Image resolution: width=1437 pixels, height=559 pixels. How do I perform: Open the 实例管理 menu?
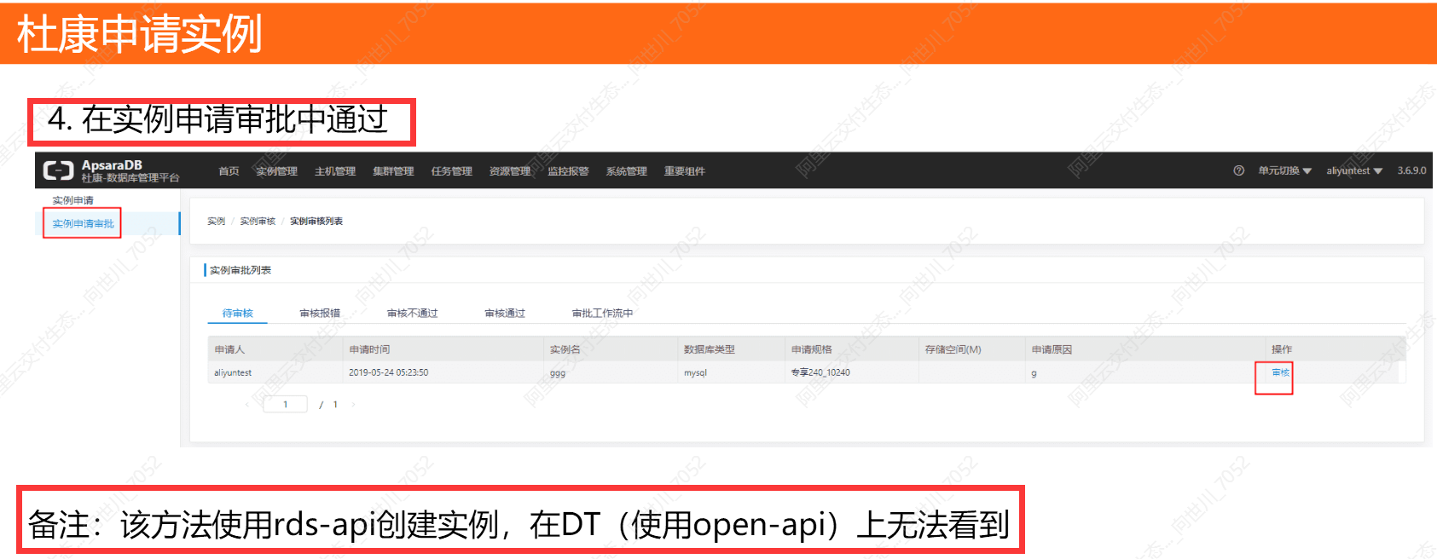point(276,171)
